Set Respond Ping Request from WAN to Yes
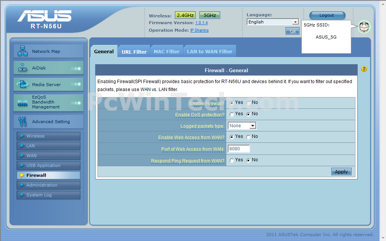The width and height of the screenshot is (386, 241). point(232,161)
